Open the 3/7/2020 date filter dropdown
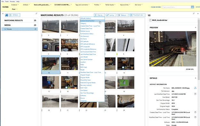 [63, 5]
